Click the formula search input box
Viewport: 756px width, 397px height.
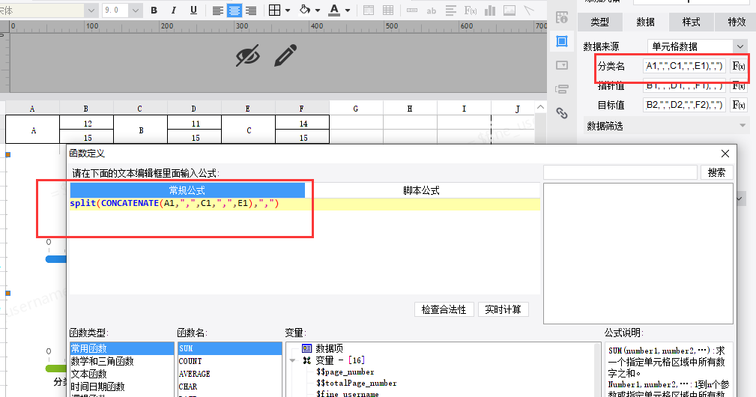(620, 172)
